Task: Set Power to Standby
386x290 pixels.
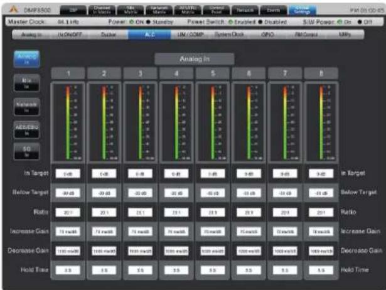Action: tap(148, 22)
